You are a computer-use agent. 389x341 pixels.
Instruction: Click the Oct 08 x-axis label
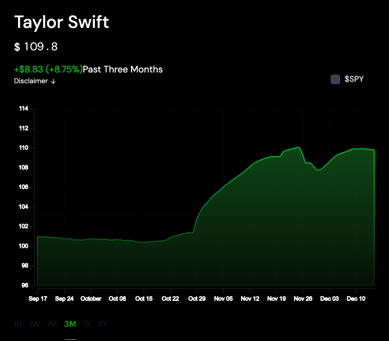[118, 299]
